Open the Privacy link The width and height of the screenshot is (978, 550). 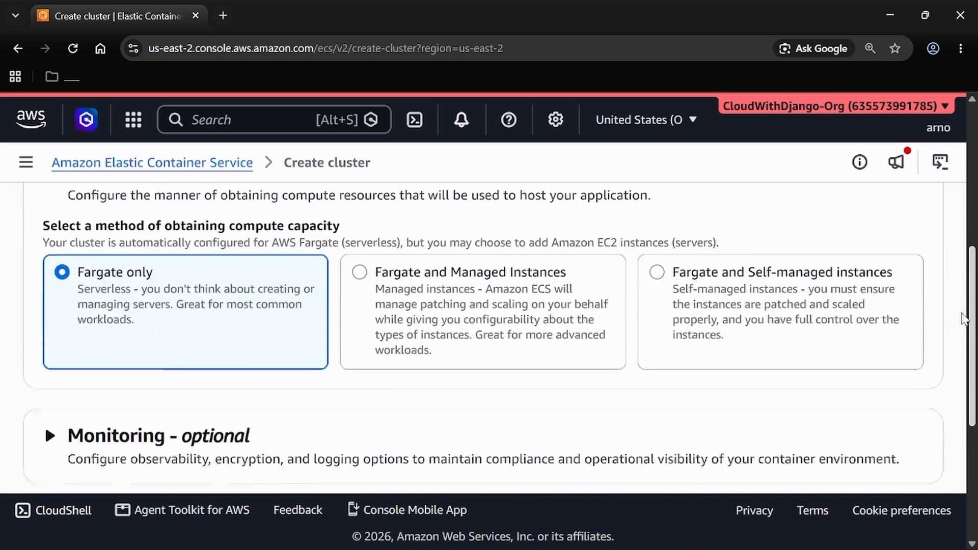pos(754,510)
